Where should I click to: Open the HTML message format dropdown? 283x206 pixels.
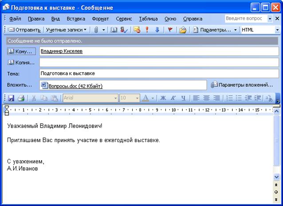tap(277, 30)
